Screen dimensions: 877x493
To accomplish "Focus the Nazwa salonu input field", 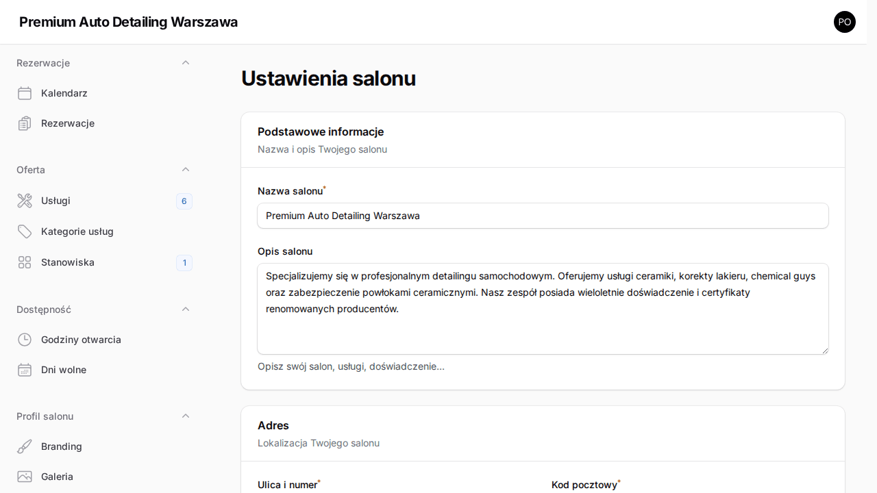I will (x=543, y=216).
